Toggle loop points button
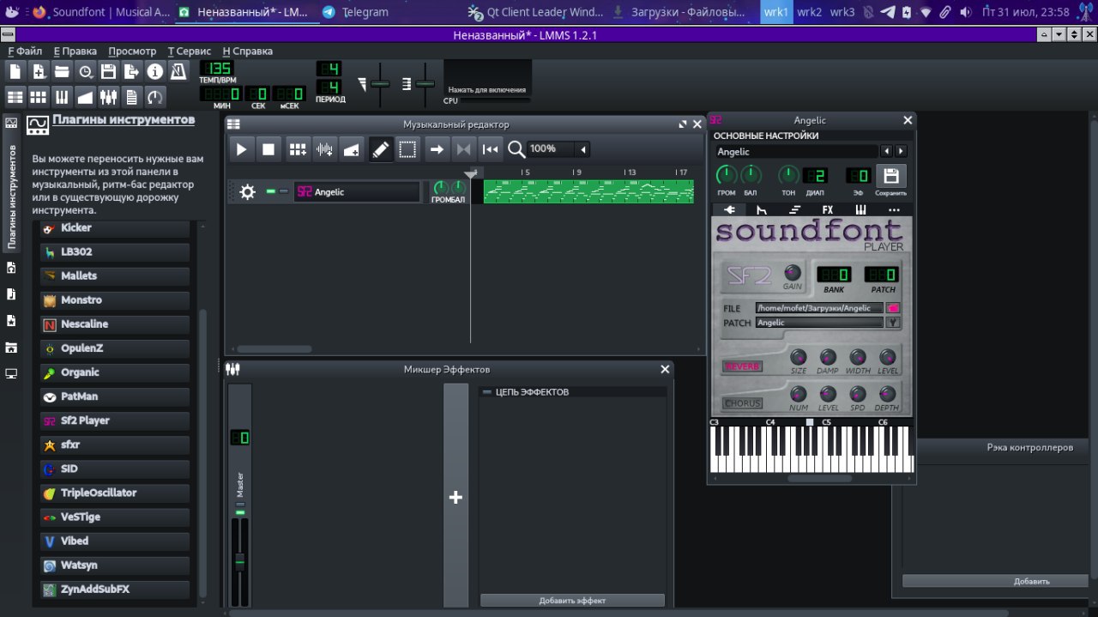This screenshot has height=617, width=1098. click(x=463, y=149)
